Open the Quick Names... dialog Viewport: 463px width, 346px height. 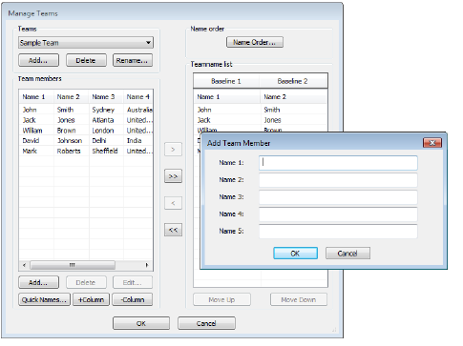[x=44, y=299]
